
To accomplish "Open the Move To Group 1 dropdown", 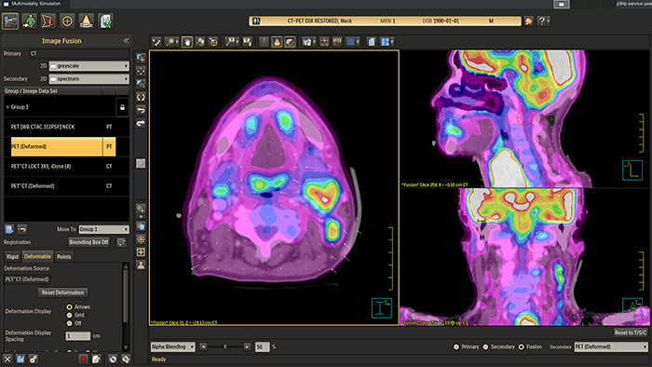I will click(x=103, y=229).
